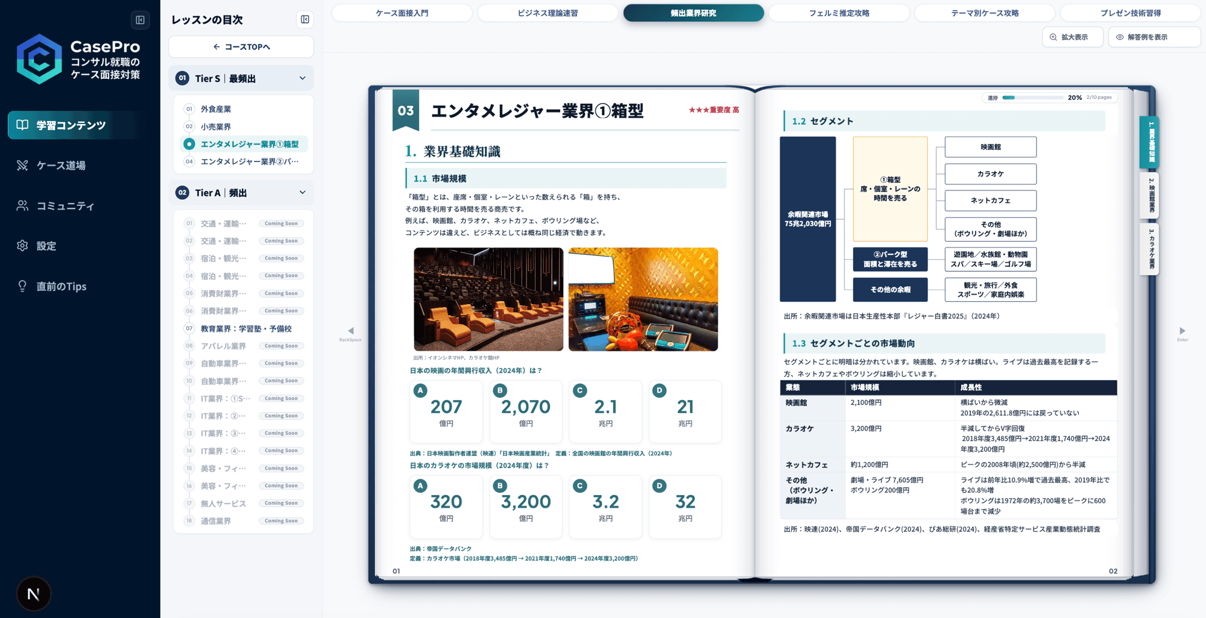Select answer C, 3.2兆円, for karaoke market
This screenshot has width=1206, height=618.
pyautogui.click(x=605, y=507)
